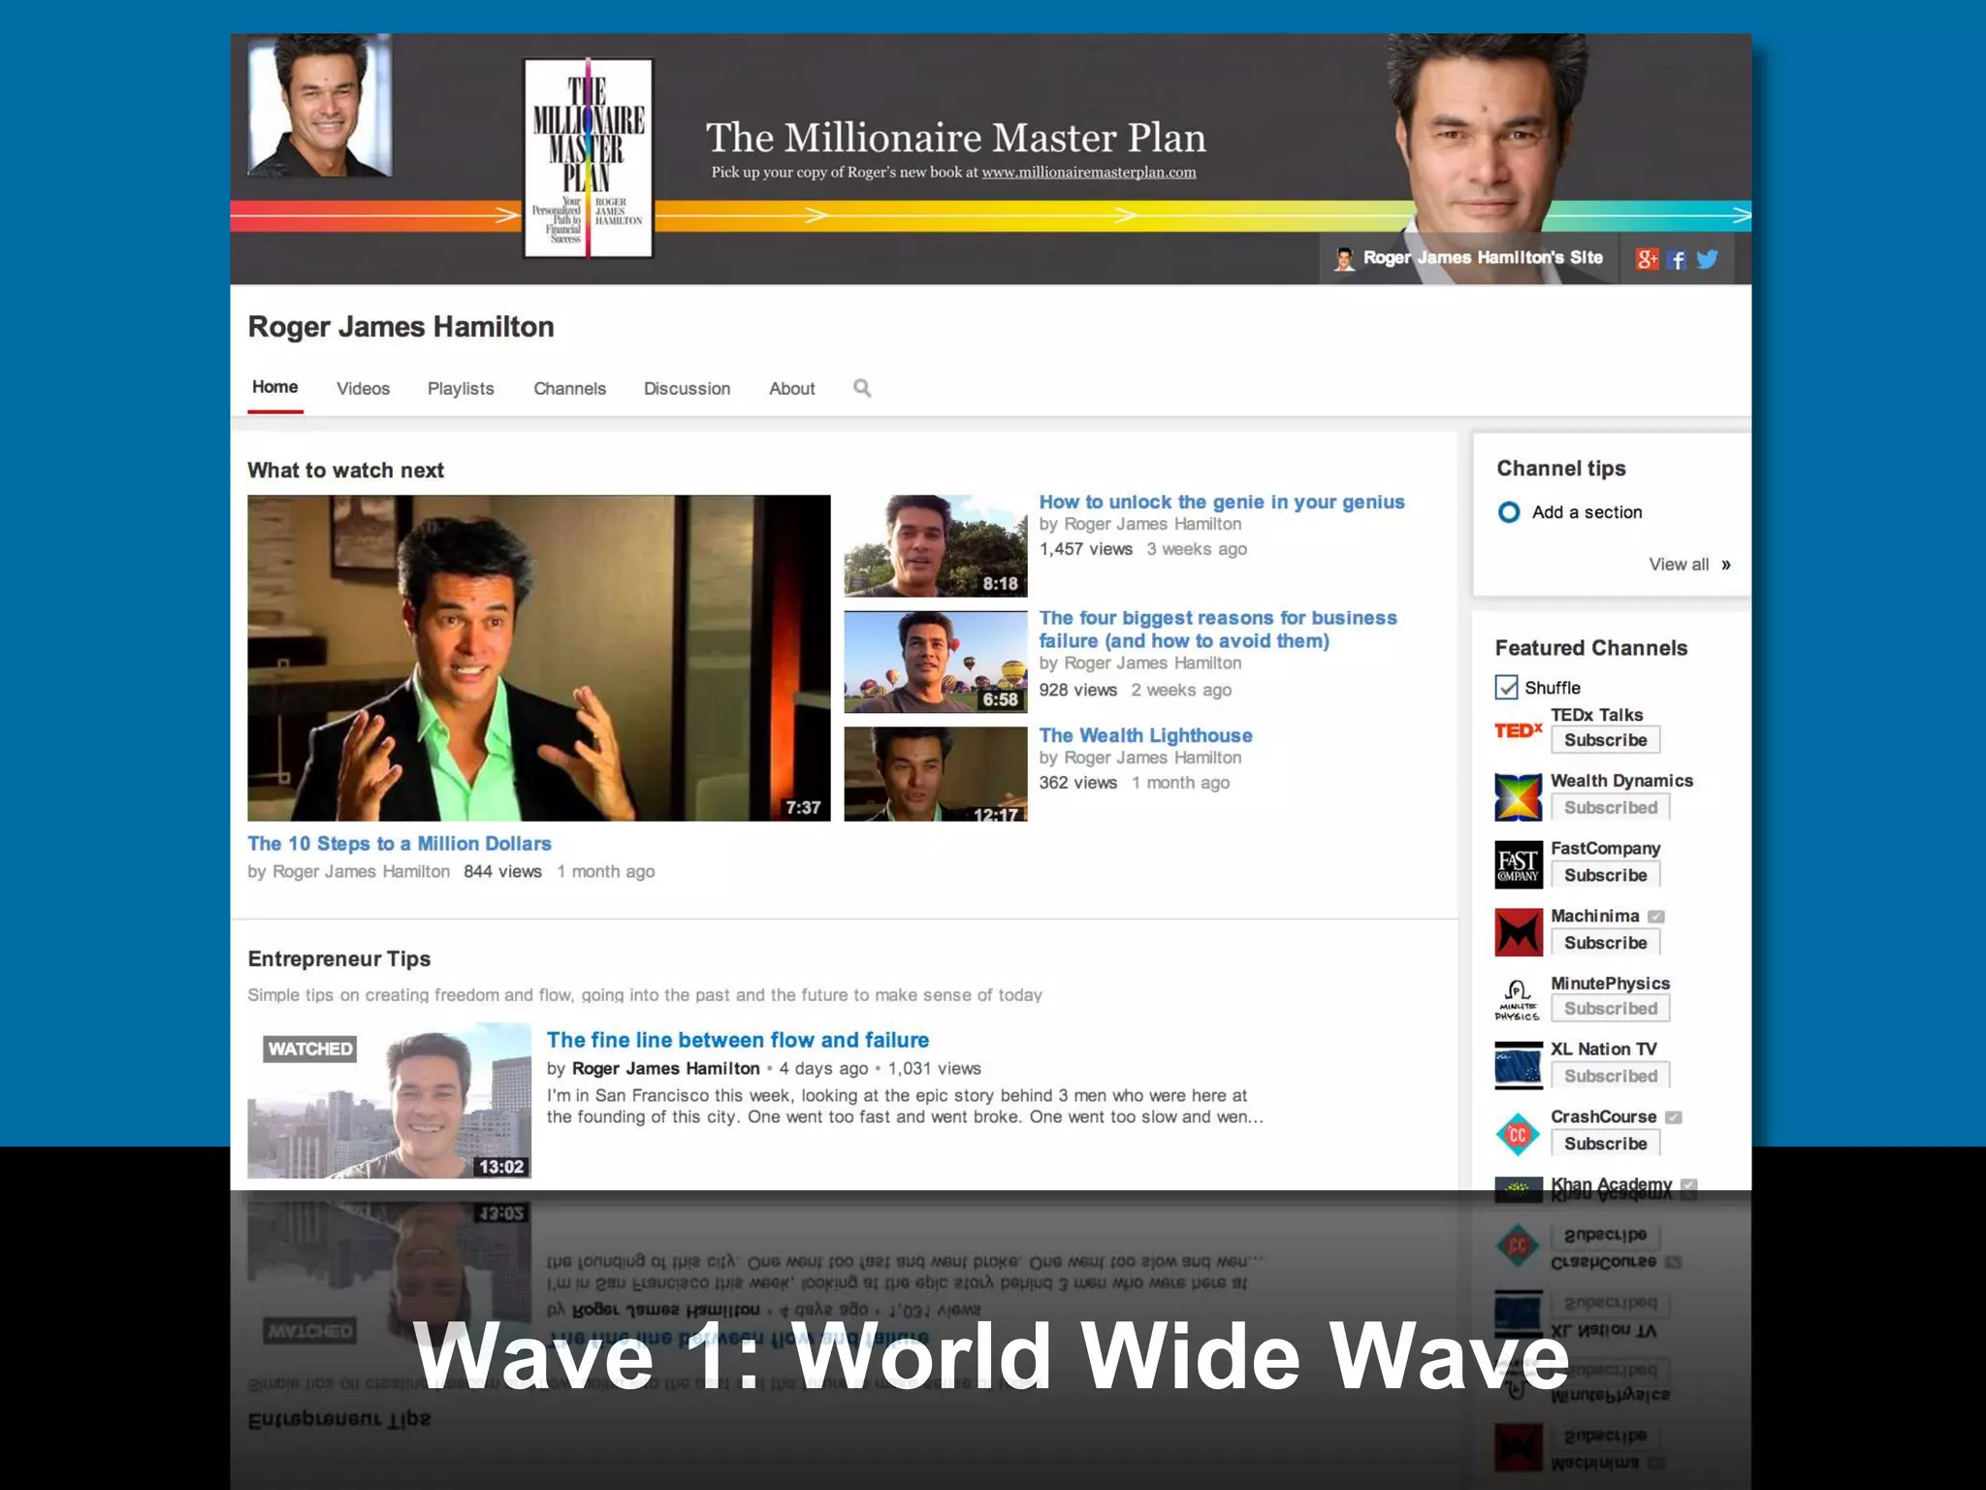Click the MinutePhysics channel logo
Screen dimensions: 1986x1490
1519,1000
